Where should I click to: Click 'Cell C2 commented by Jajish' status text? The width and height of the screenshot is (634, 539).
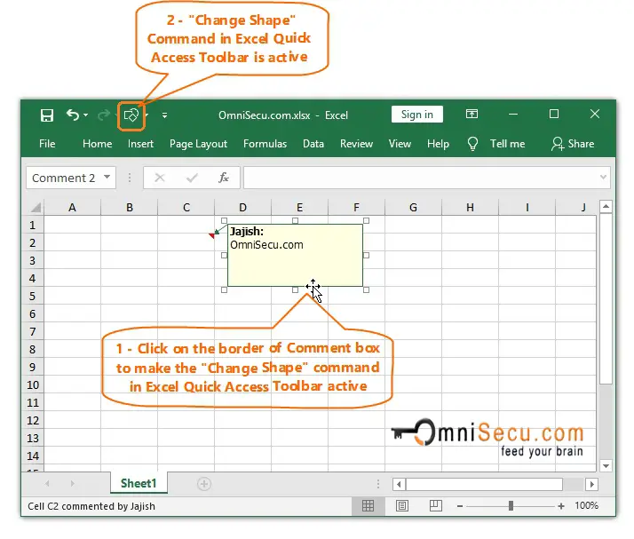(91, 506)
